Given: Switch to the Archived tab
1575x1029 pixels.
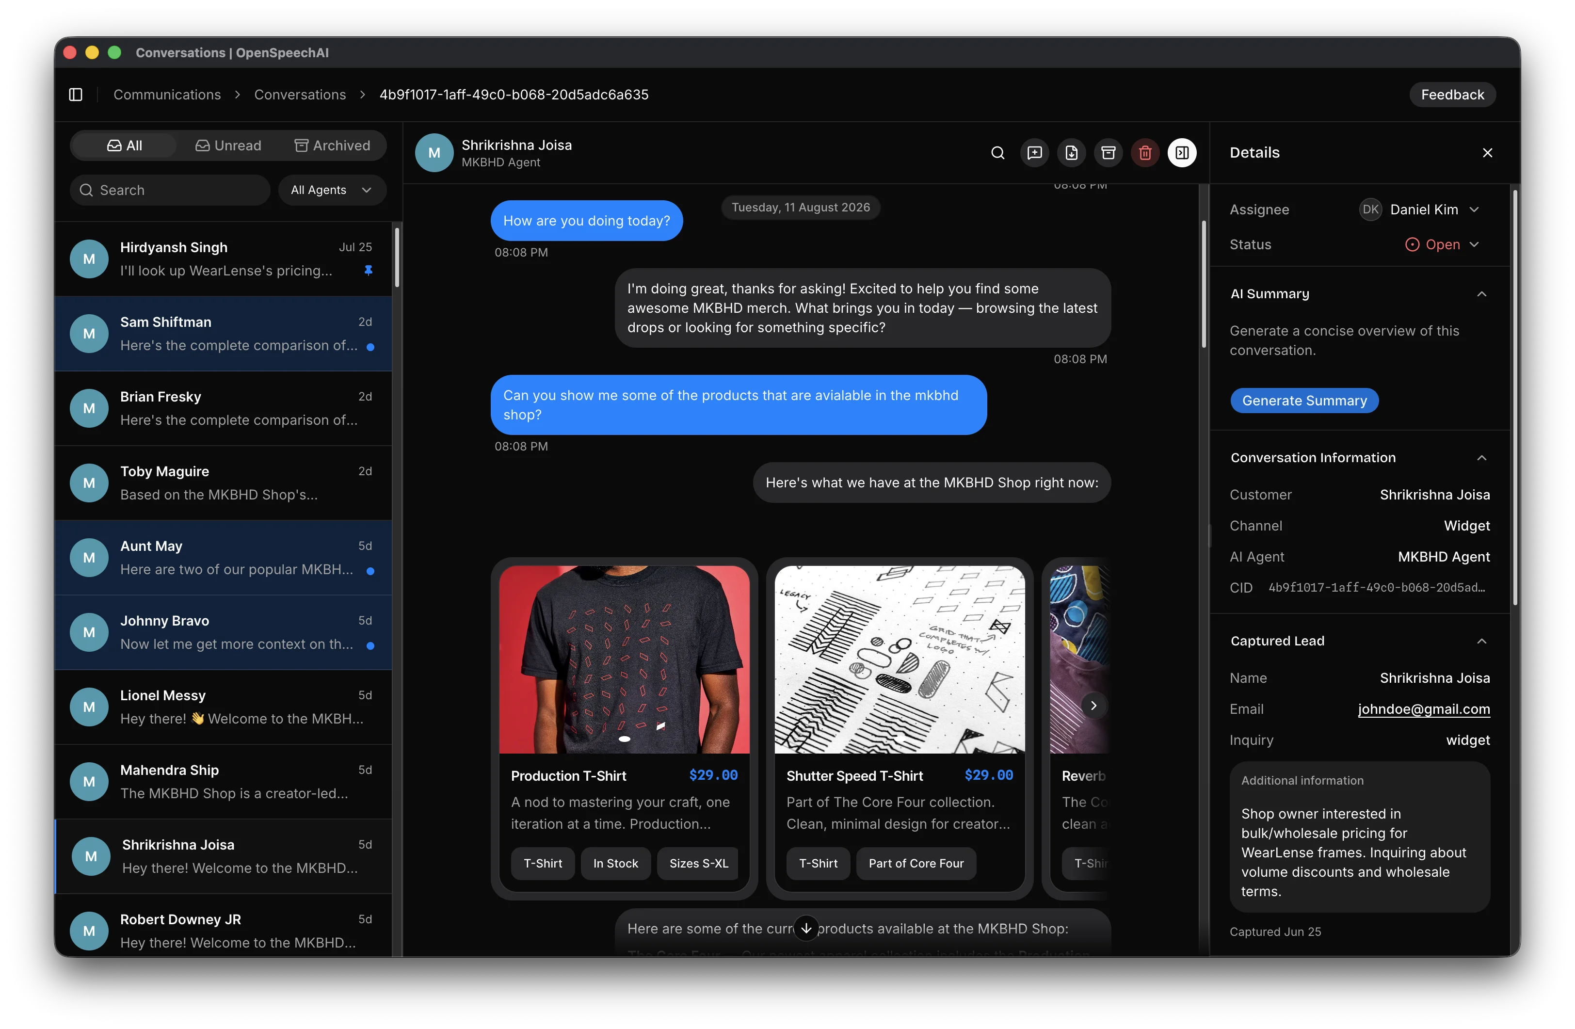Looking at the screenshot, I should [x=332, y=145].
